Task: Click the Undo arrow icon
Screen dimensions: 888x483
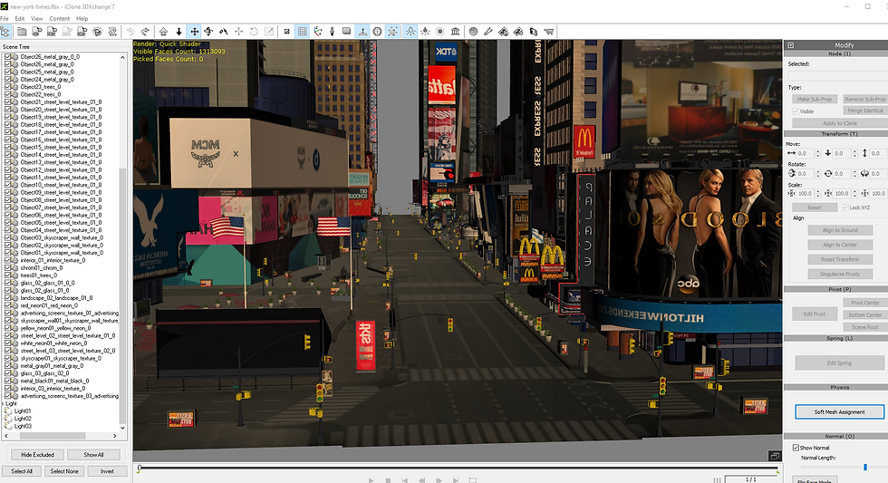Action: pyautogui.click(x=130, y=32)
